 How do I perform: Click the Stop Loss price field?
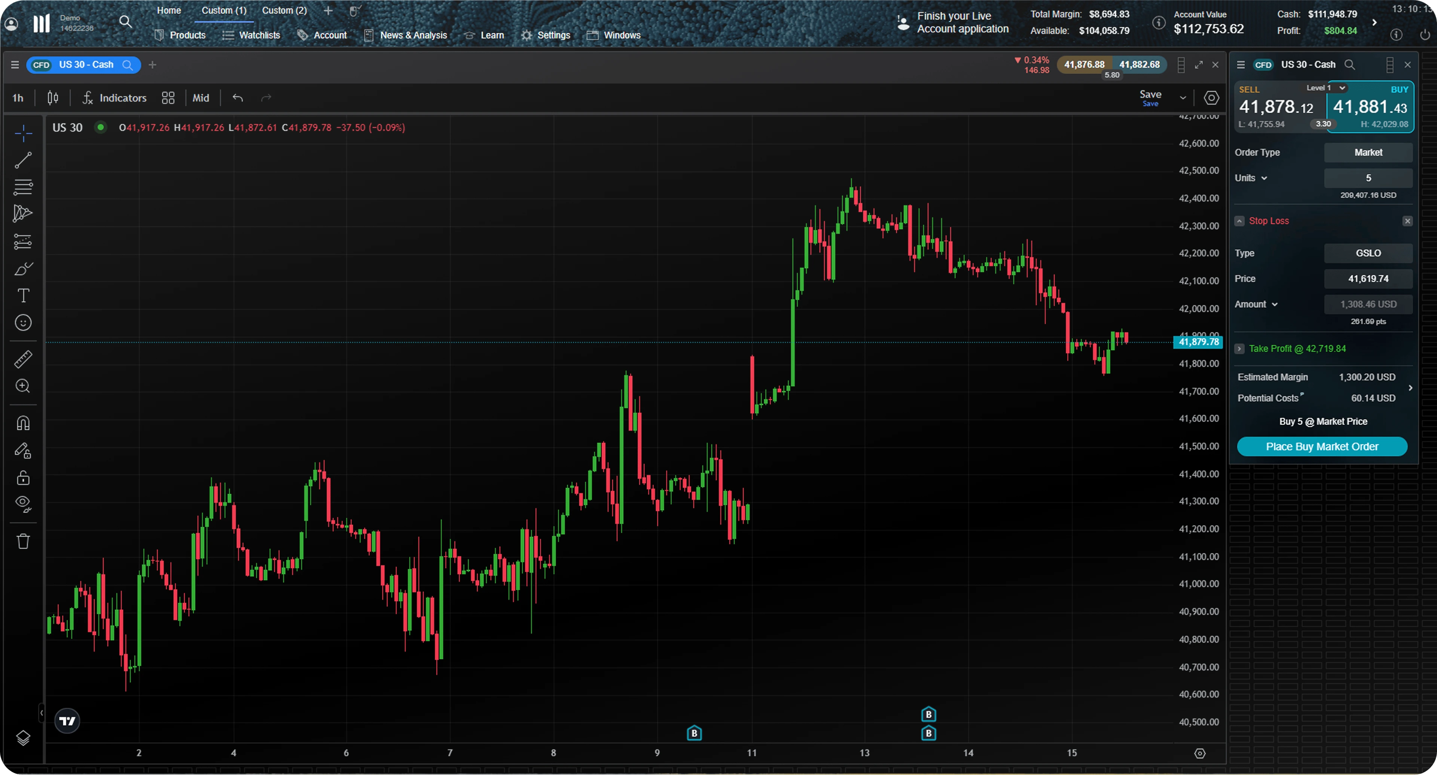[x=1368, y=279]
